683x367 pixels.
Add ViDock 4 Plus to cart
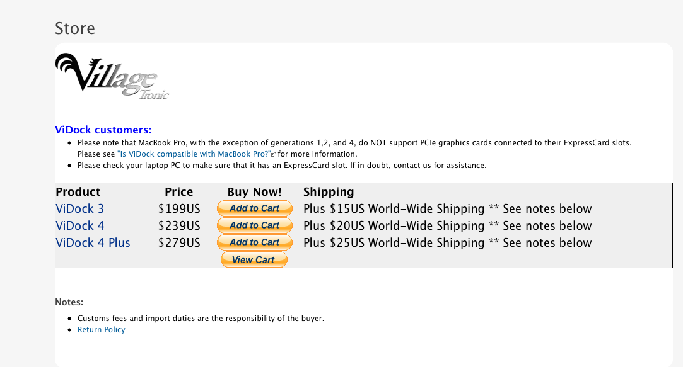coord(254,242)
